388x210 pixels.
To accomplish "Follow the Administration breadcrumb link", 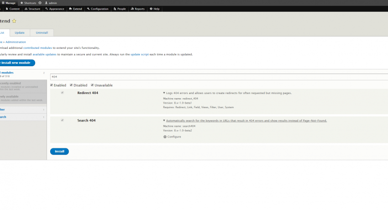I will coord(16,42).
